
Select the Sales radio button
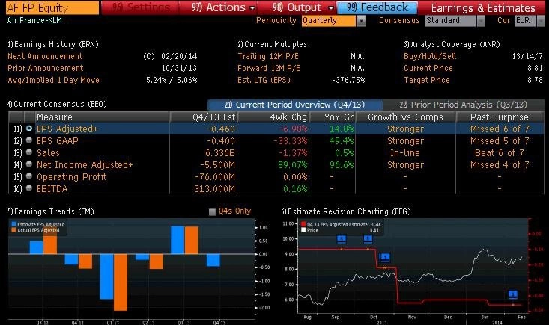(x=29, y=152)
